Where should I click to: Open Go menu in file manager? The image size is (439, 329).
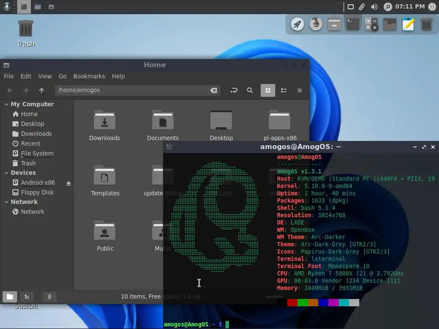[x=63, y=76]
